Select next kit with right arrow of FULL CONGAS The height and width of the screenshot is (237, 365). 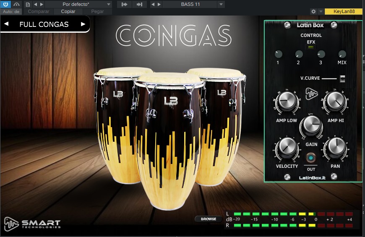(83, 24)
